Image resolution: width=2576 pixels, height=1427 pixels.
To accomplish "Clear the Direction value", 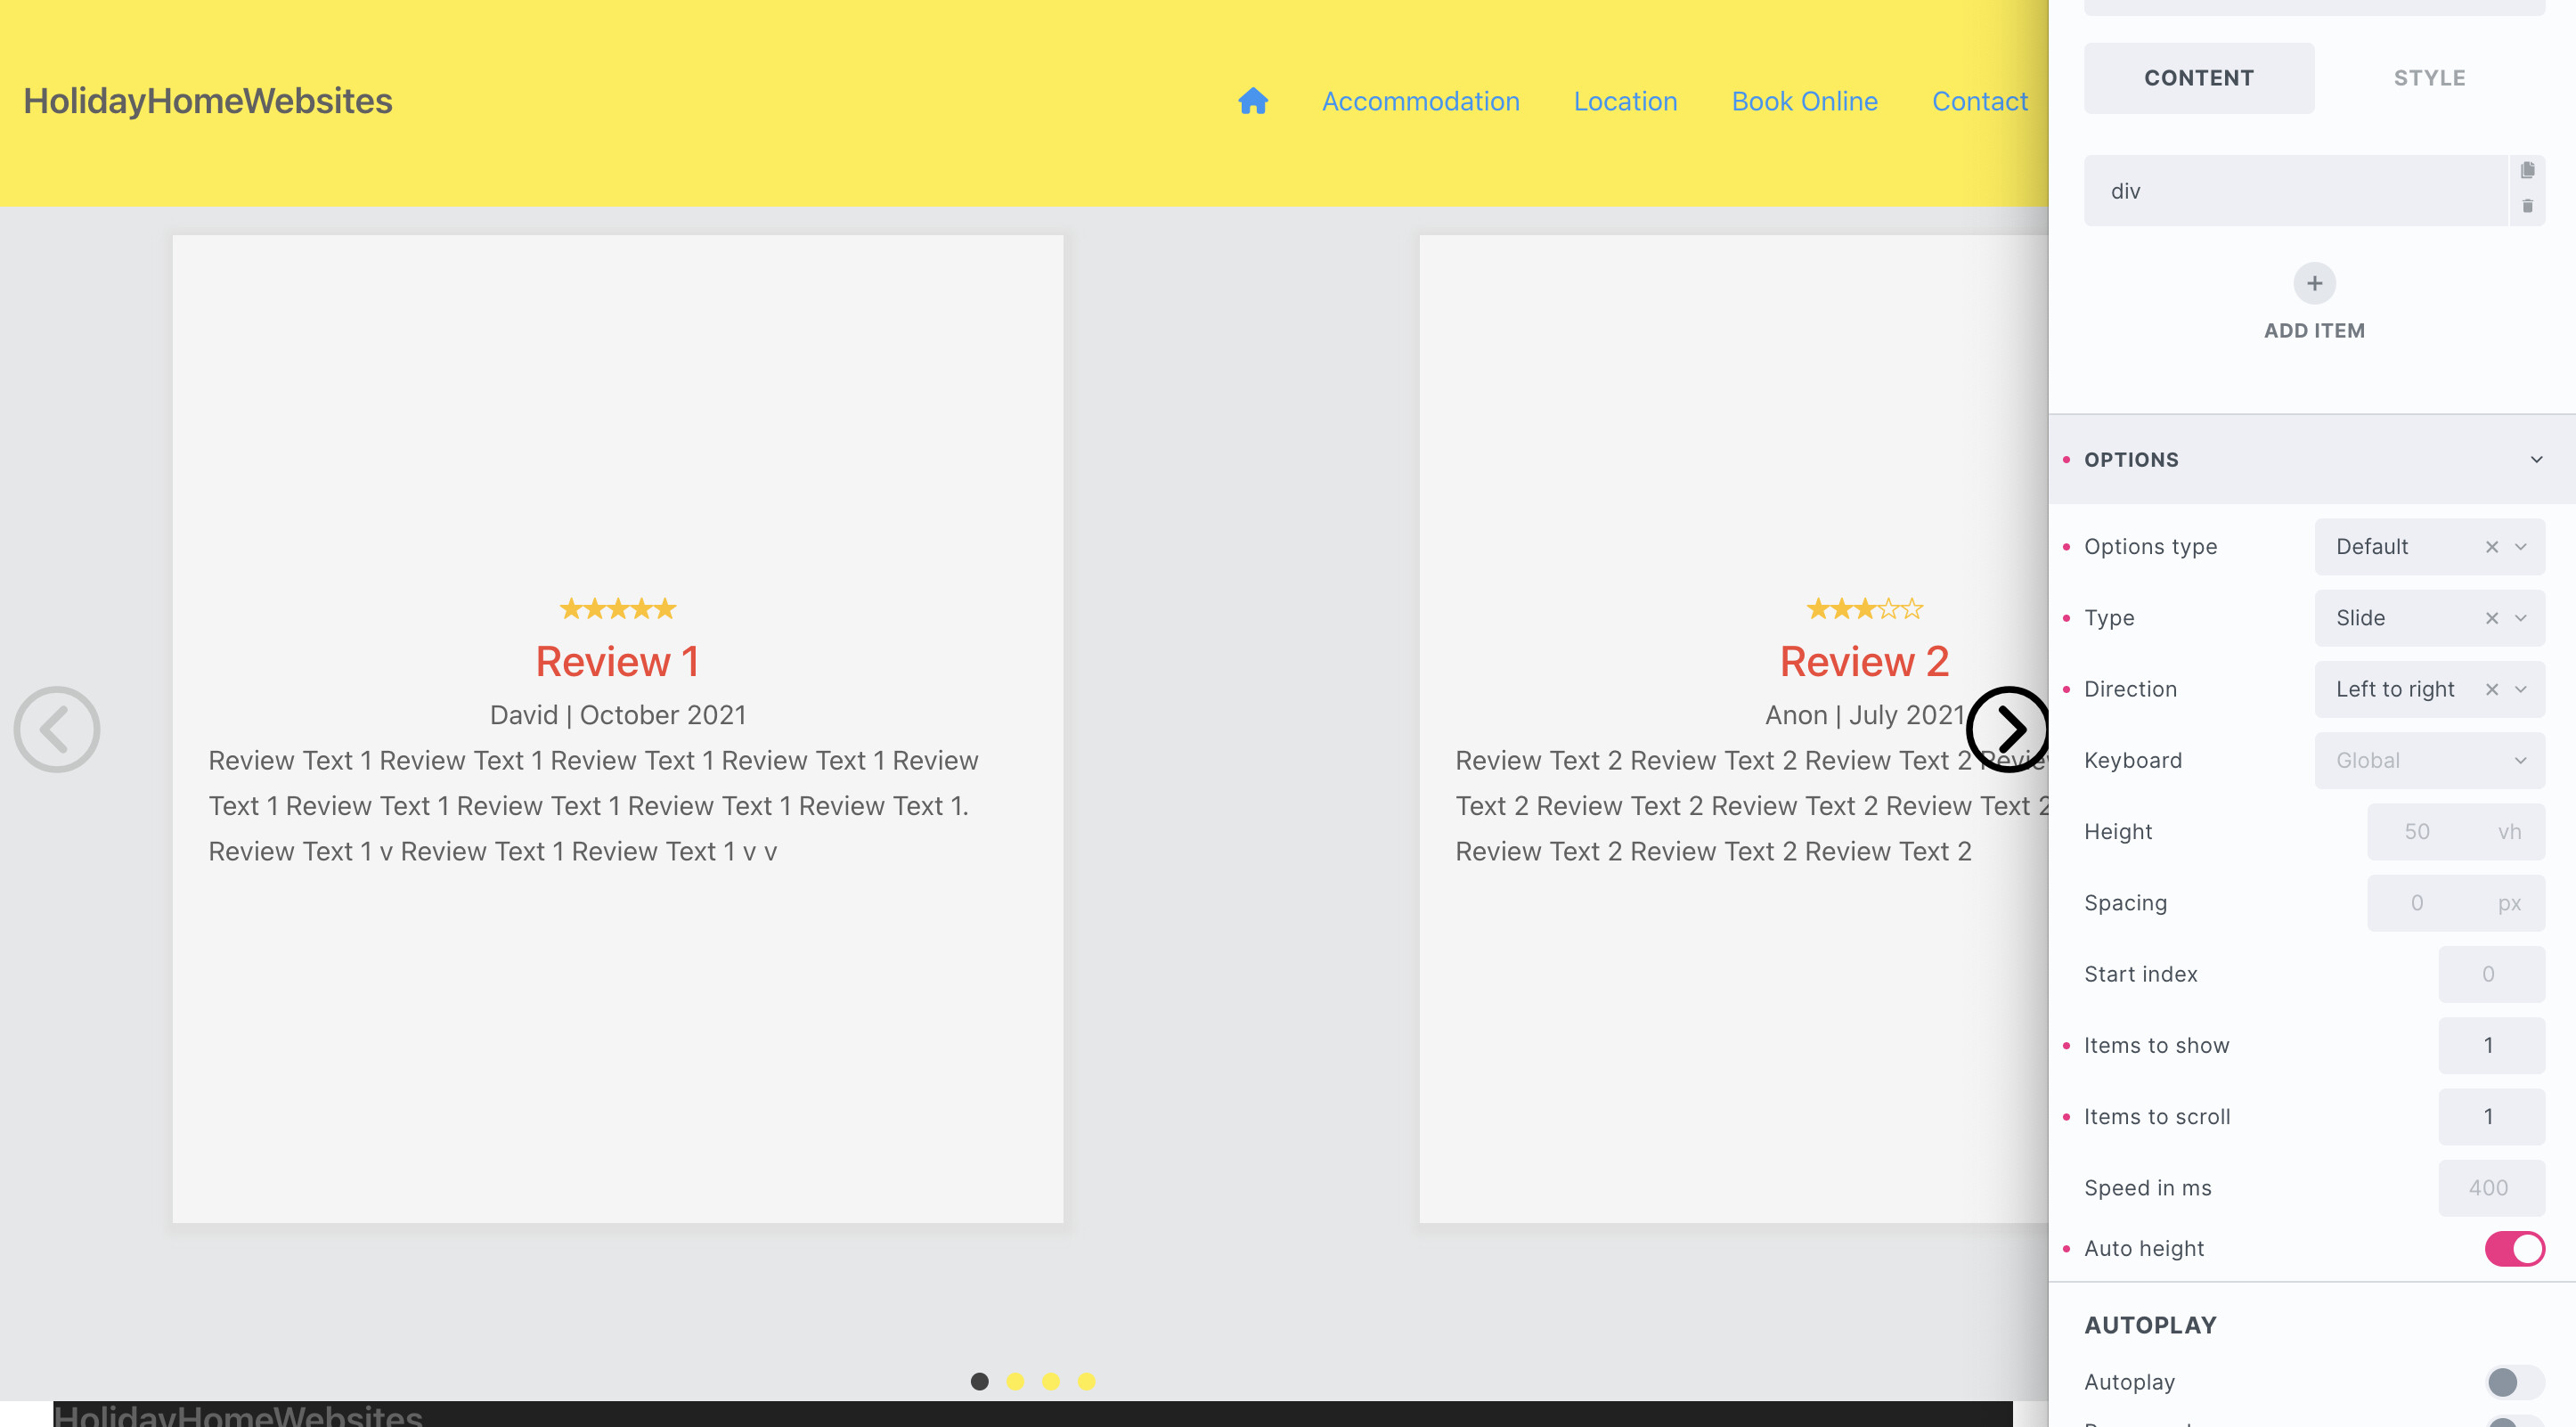I will point(2491,689).
